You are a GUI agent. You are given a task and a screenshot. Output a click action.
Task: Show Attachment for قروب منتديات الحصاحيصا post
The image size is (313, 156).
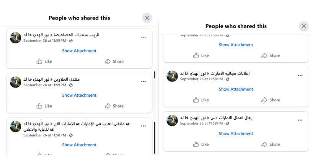79,51
